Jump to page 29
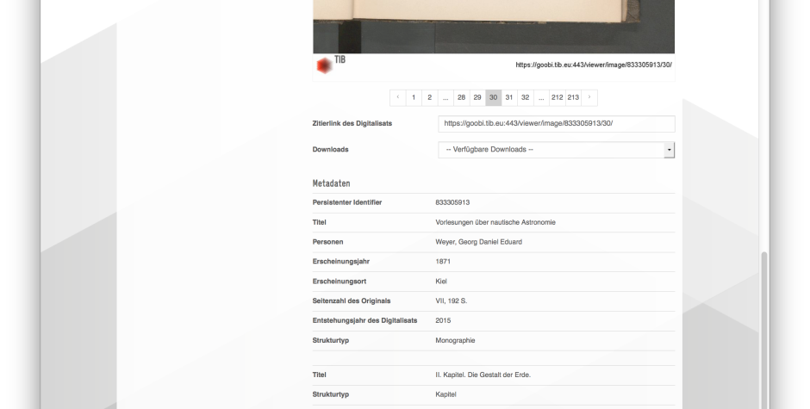The width and height of the screenshot is (810, 409). point(478,97)
